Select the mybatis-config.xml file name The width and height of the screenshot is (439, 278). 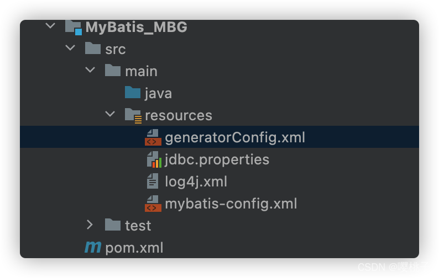click(x=231, y=204)
